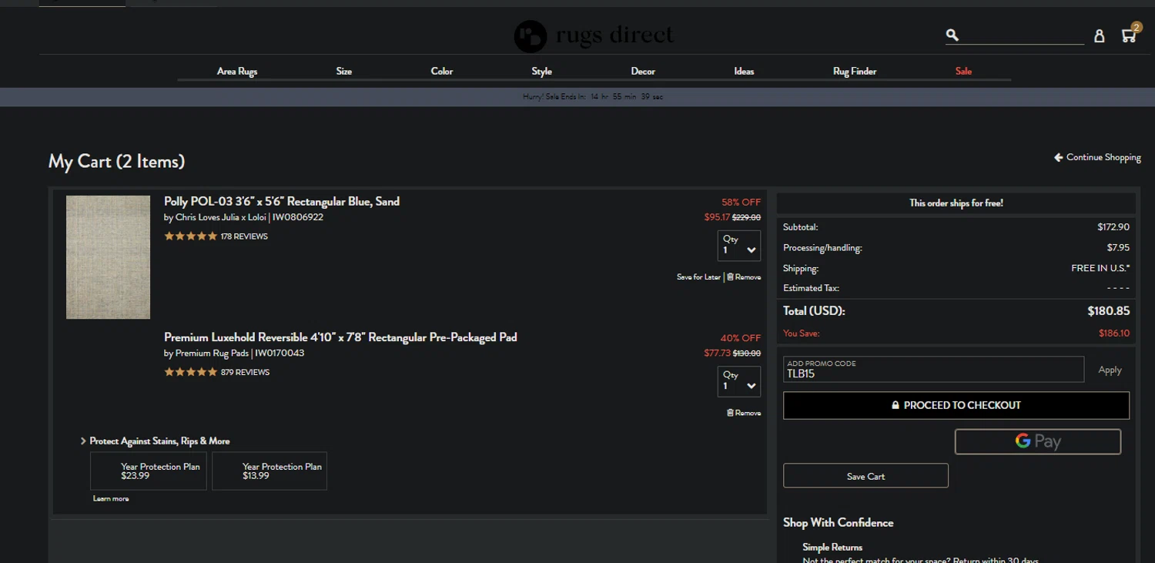Click the five-star rating for Polly rug
This screenshot has width=1155, height=563.
pos(190,236)
